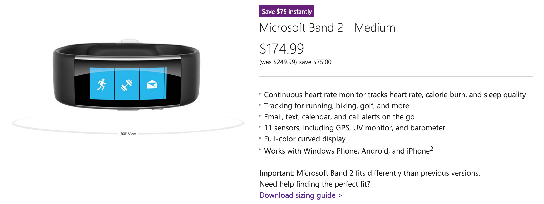Click the was $249.99 savings text
This screenshot has height=204, width=544.
(295, 62)
